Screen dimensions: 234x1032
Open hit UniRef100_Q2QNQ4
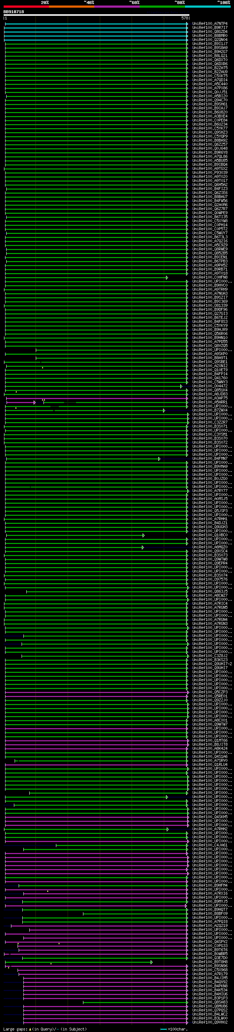[210, 40]
